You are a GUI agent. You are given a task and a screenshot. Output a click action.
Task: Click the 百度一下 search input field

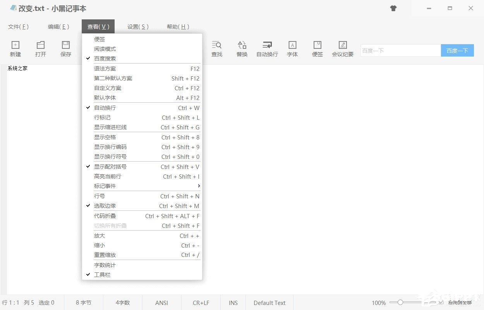401,50
